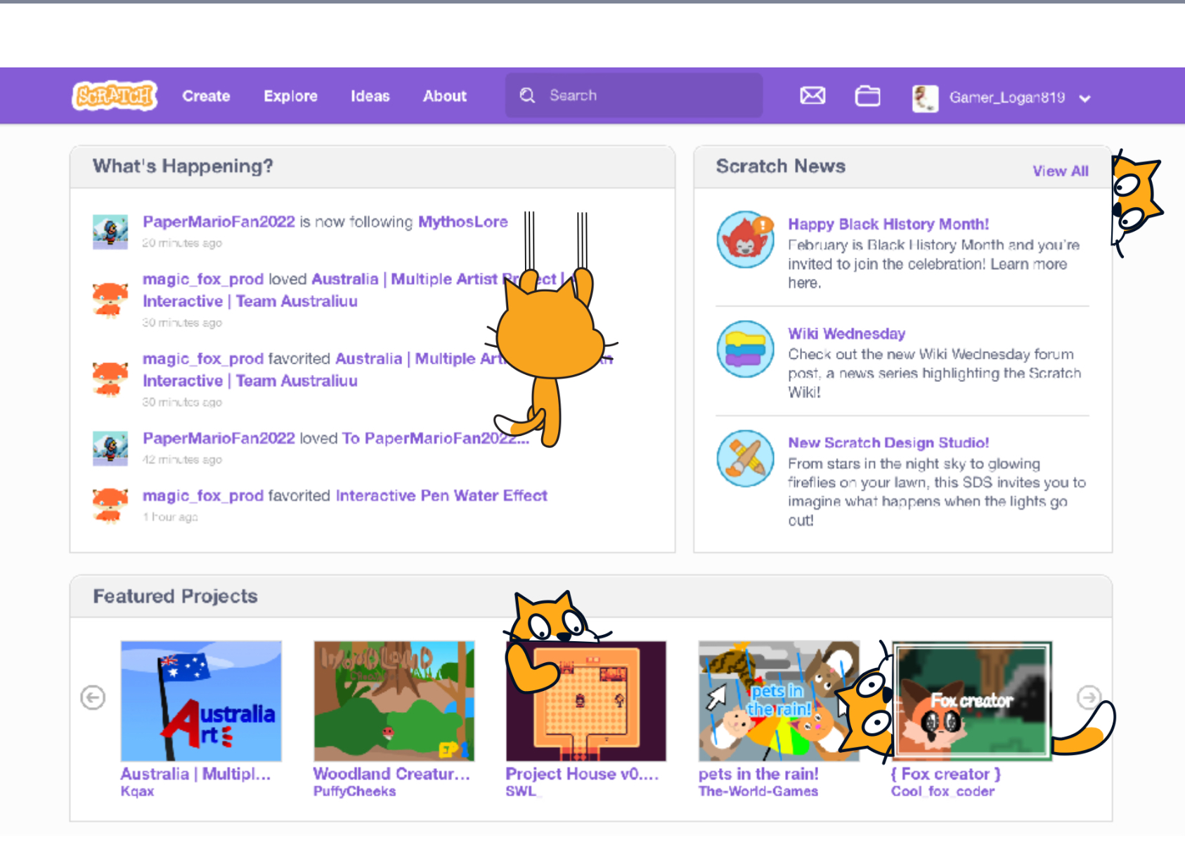Click the Happy Black History Month flame icon
This screenshot has height=861, width=1185.
pos(745,239)
